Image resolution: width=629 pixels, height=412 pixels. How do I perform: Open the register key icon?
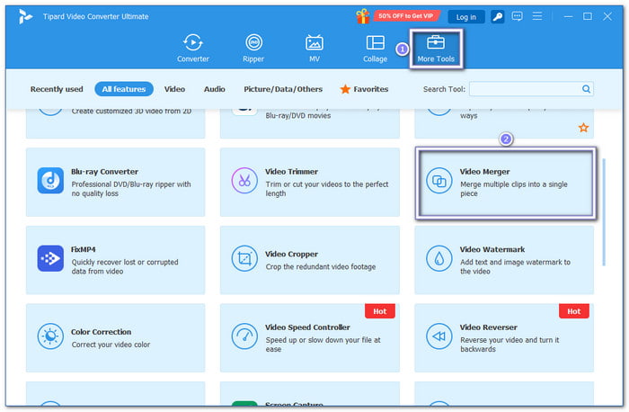tap(498, 16)
